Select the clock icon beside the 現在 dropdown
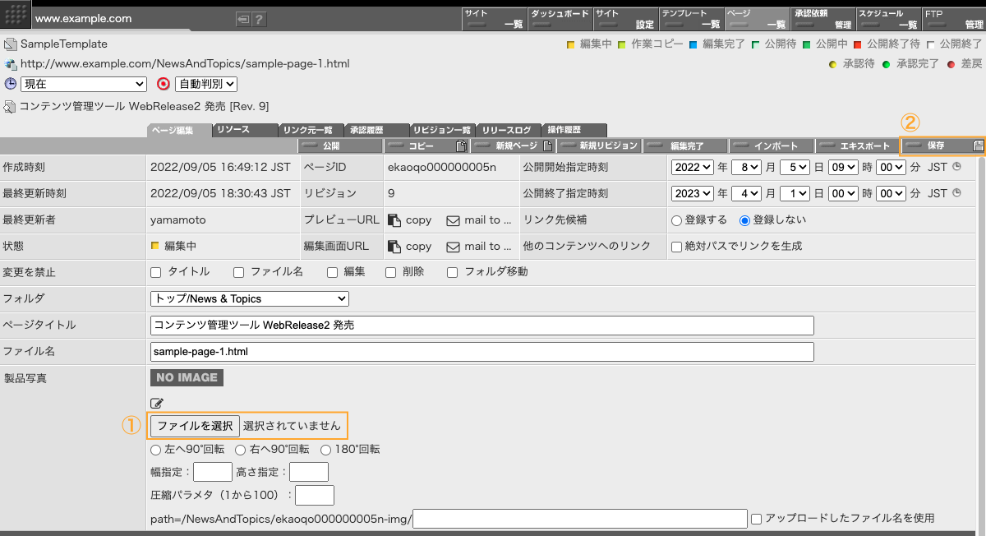The width and height of the screenshot is (986, 536). [x=8, y=83]
